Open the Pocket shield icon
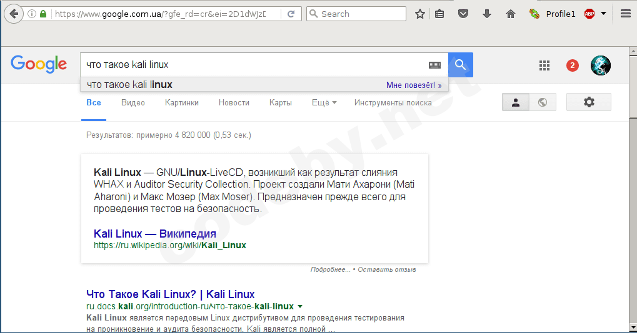637x333 pixels. (x=463, y=14)
